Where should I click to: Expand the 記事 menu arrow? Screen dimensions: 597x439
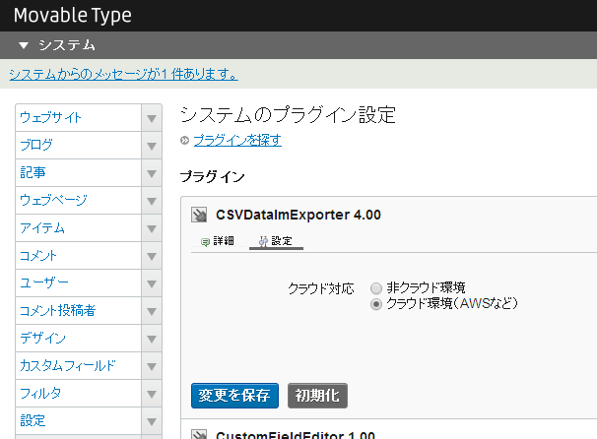[152, 173]
